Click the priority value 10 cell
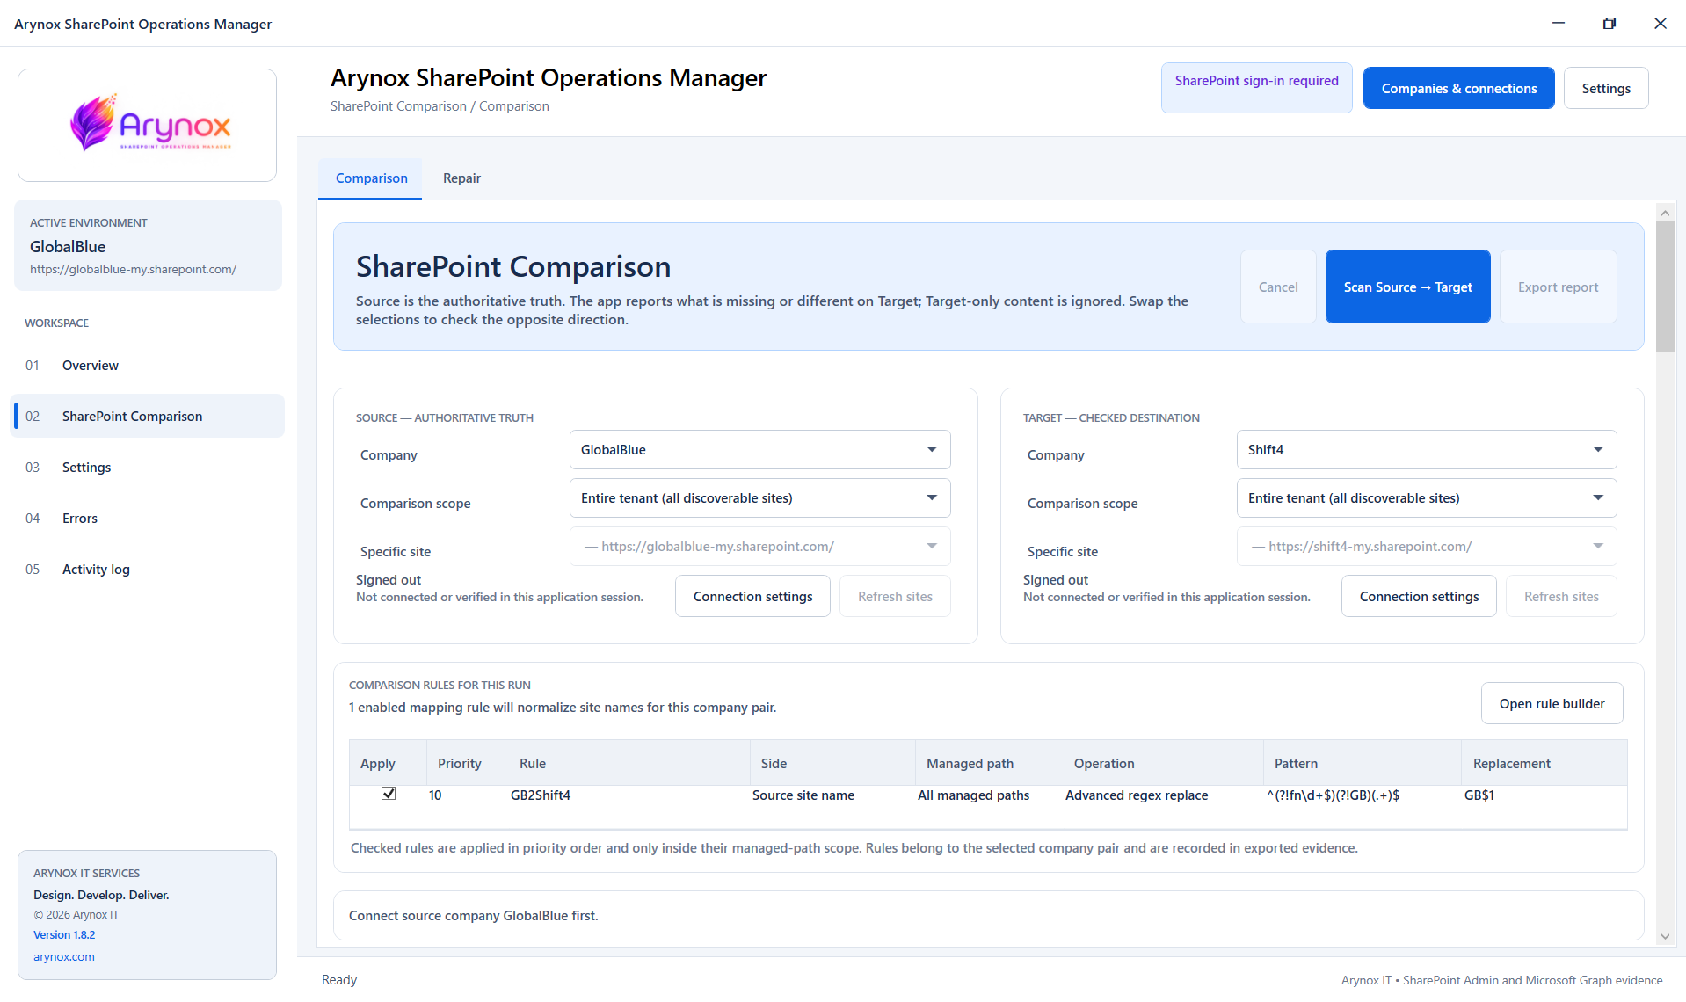The height and width of the screenshot is (1002, 1686). point(435,795)
